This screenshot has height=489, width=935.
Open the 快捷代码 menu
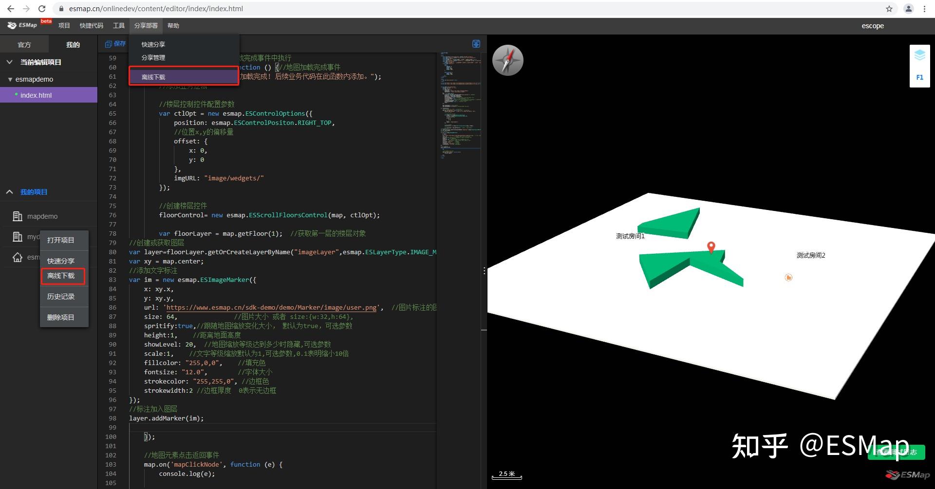tap(92, 26)
